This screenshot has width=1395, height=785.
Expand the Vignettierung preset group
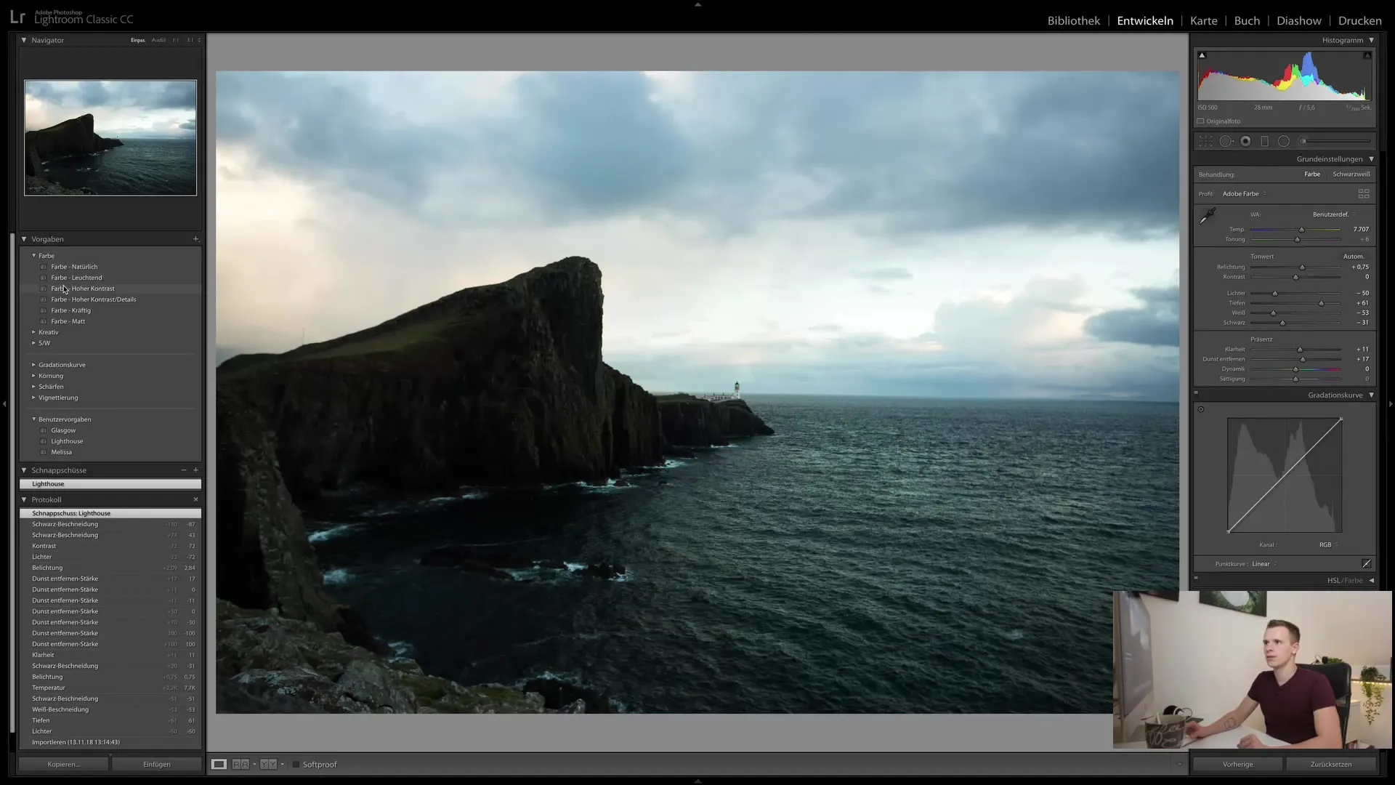point(33,398)
